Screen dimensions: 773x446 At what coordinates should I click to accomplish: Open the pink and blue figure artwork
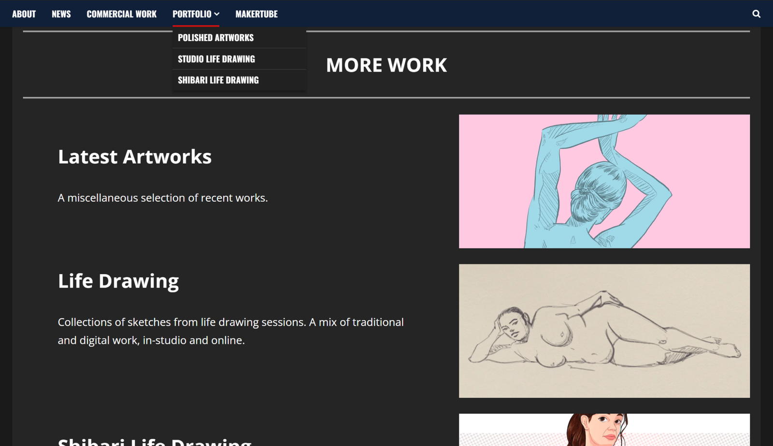[x=604, y=181]
